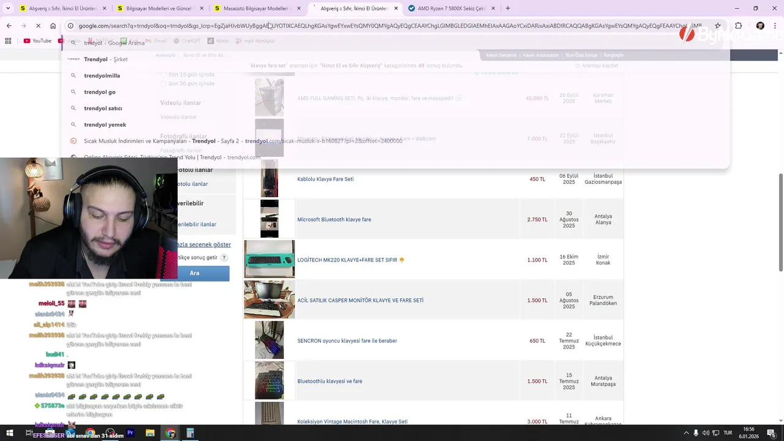Close the Masaüstü Bilgisayar Modelleri tab
The width and height of the screenshot is (784, 441).
299,9
